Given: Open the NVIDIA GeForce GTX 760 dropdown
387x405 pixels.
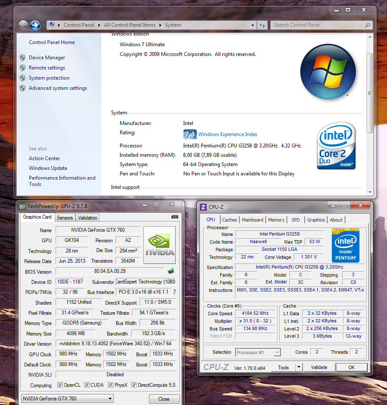Looking at the screenshot, I should 67,399.
